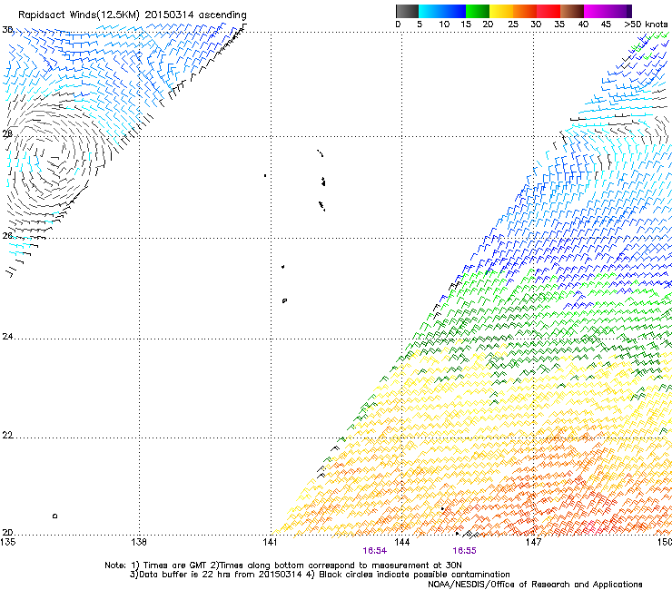Click the island chain marks near 142E 27N
This screenshot has width=672, height=590.
point(321,181)
